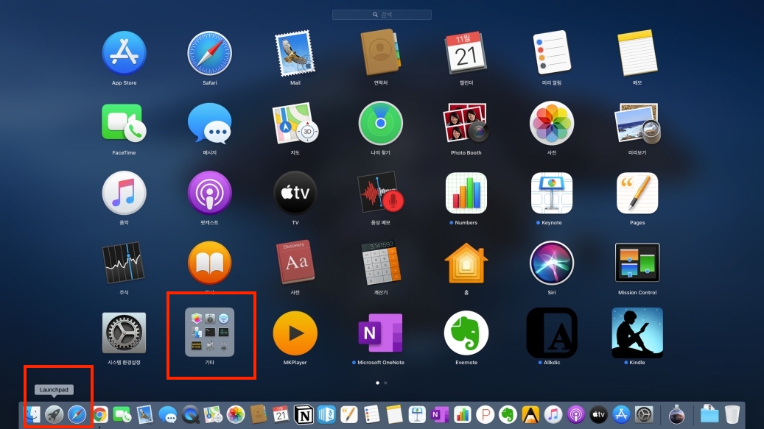
Task: Click the Launchpad rocket icon in Dock
Action: (x=54, y=414)
